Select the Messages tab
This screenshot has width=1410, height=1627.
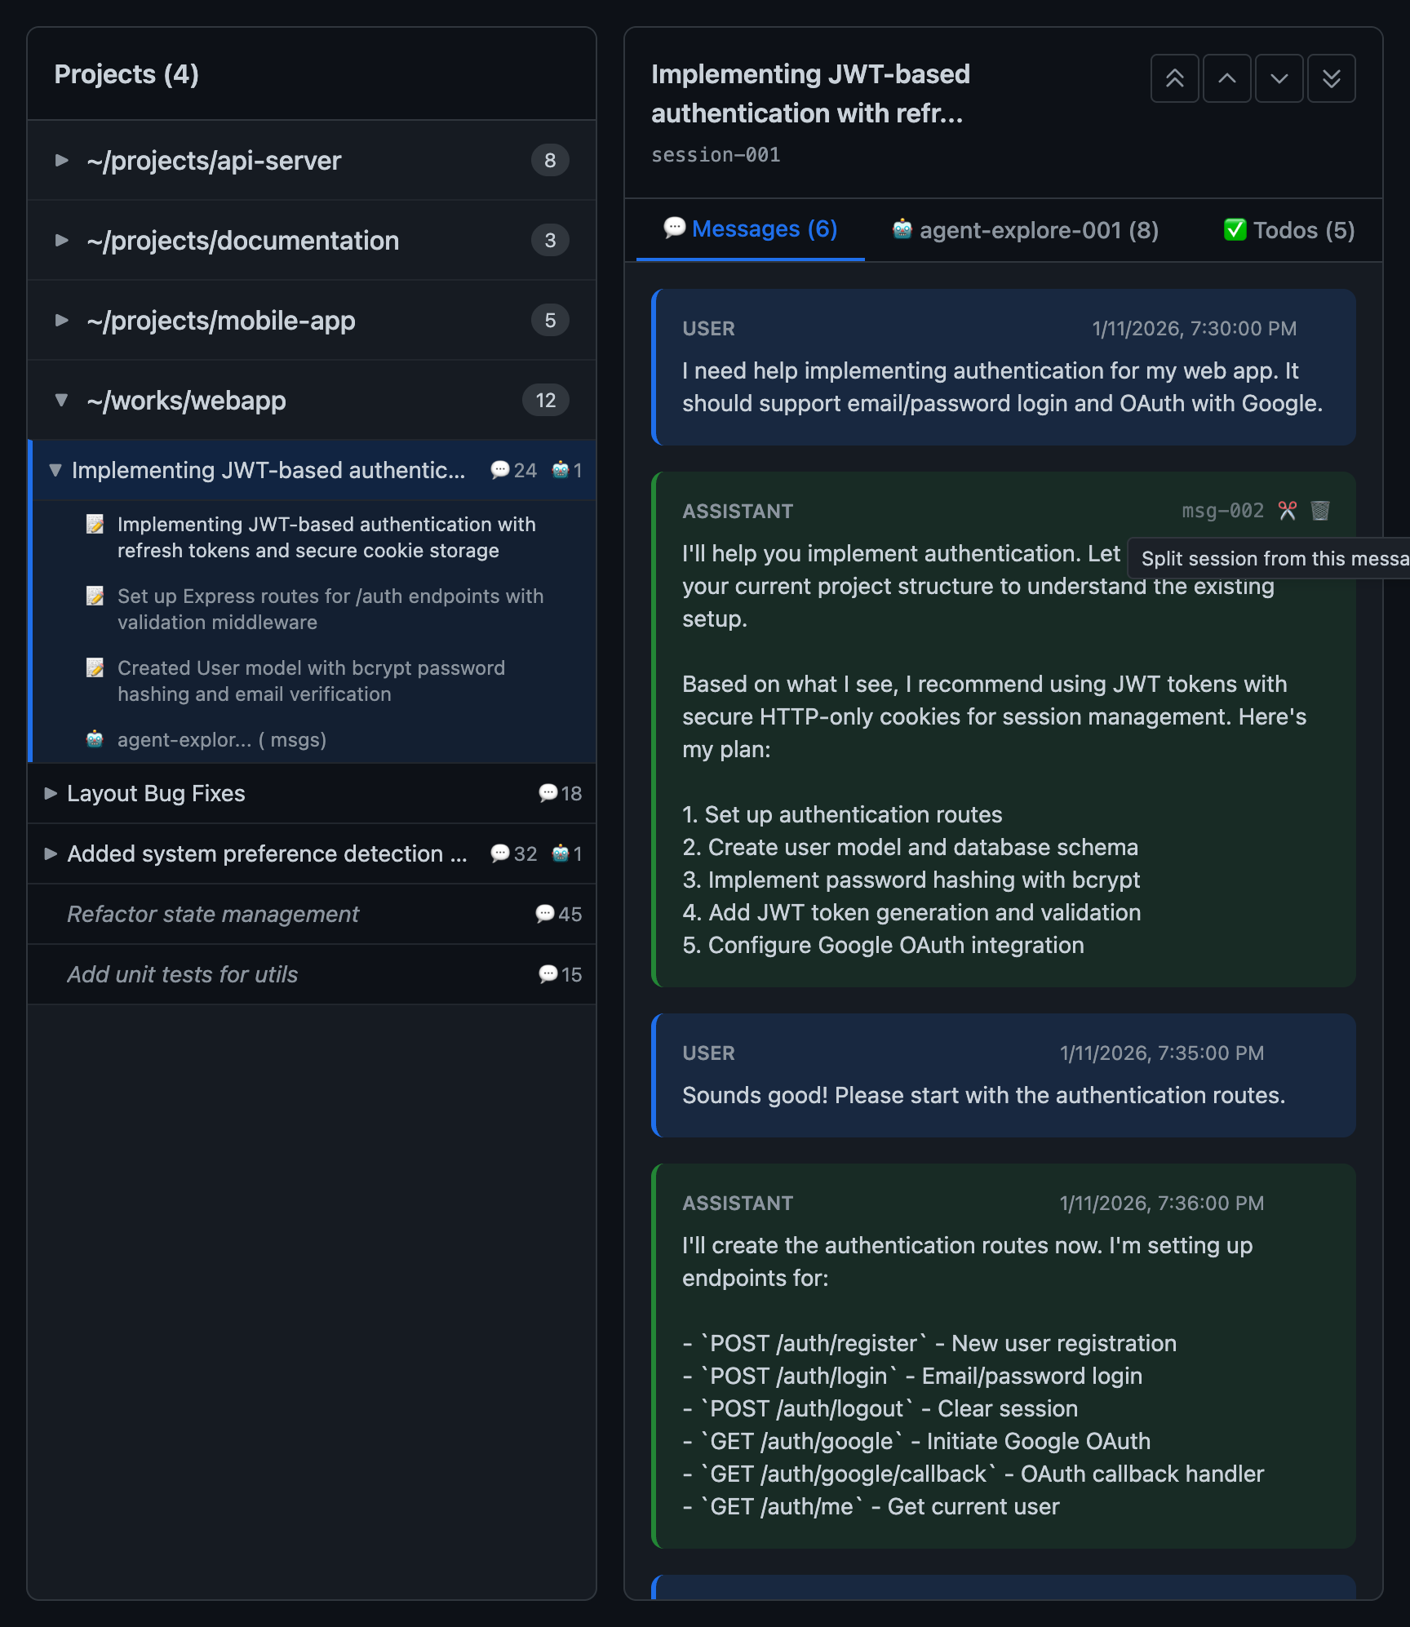pyautogui.click(x=749, y=230)
